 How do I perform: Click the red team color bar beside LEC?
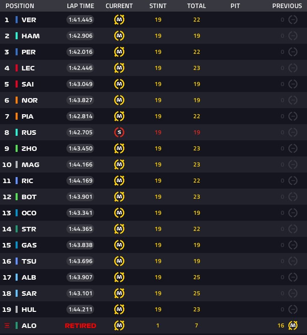17,68
